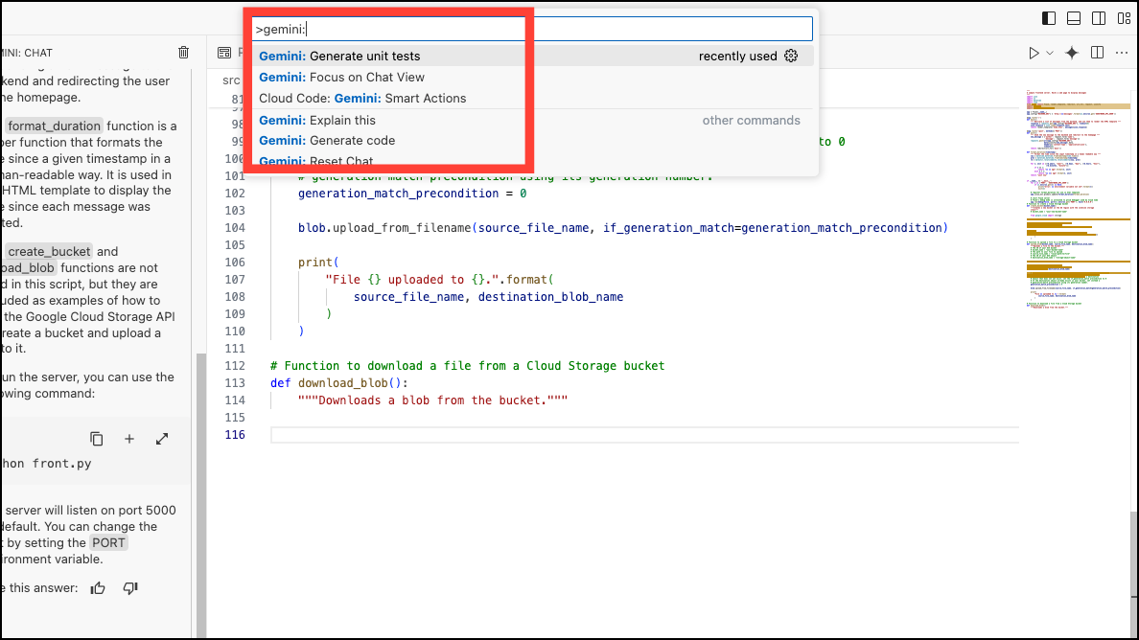1139x640 pixels.
Task: Expand run options dropdown arrow
Action: (1050, 53)
